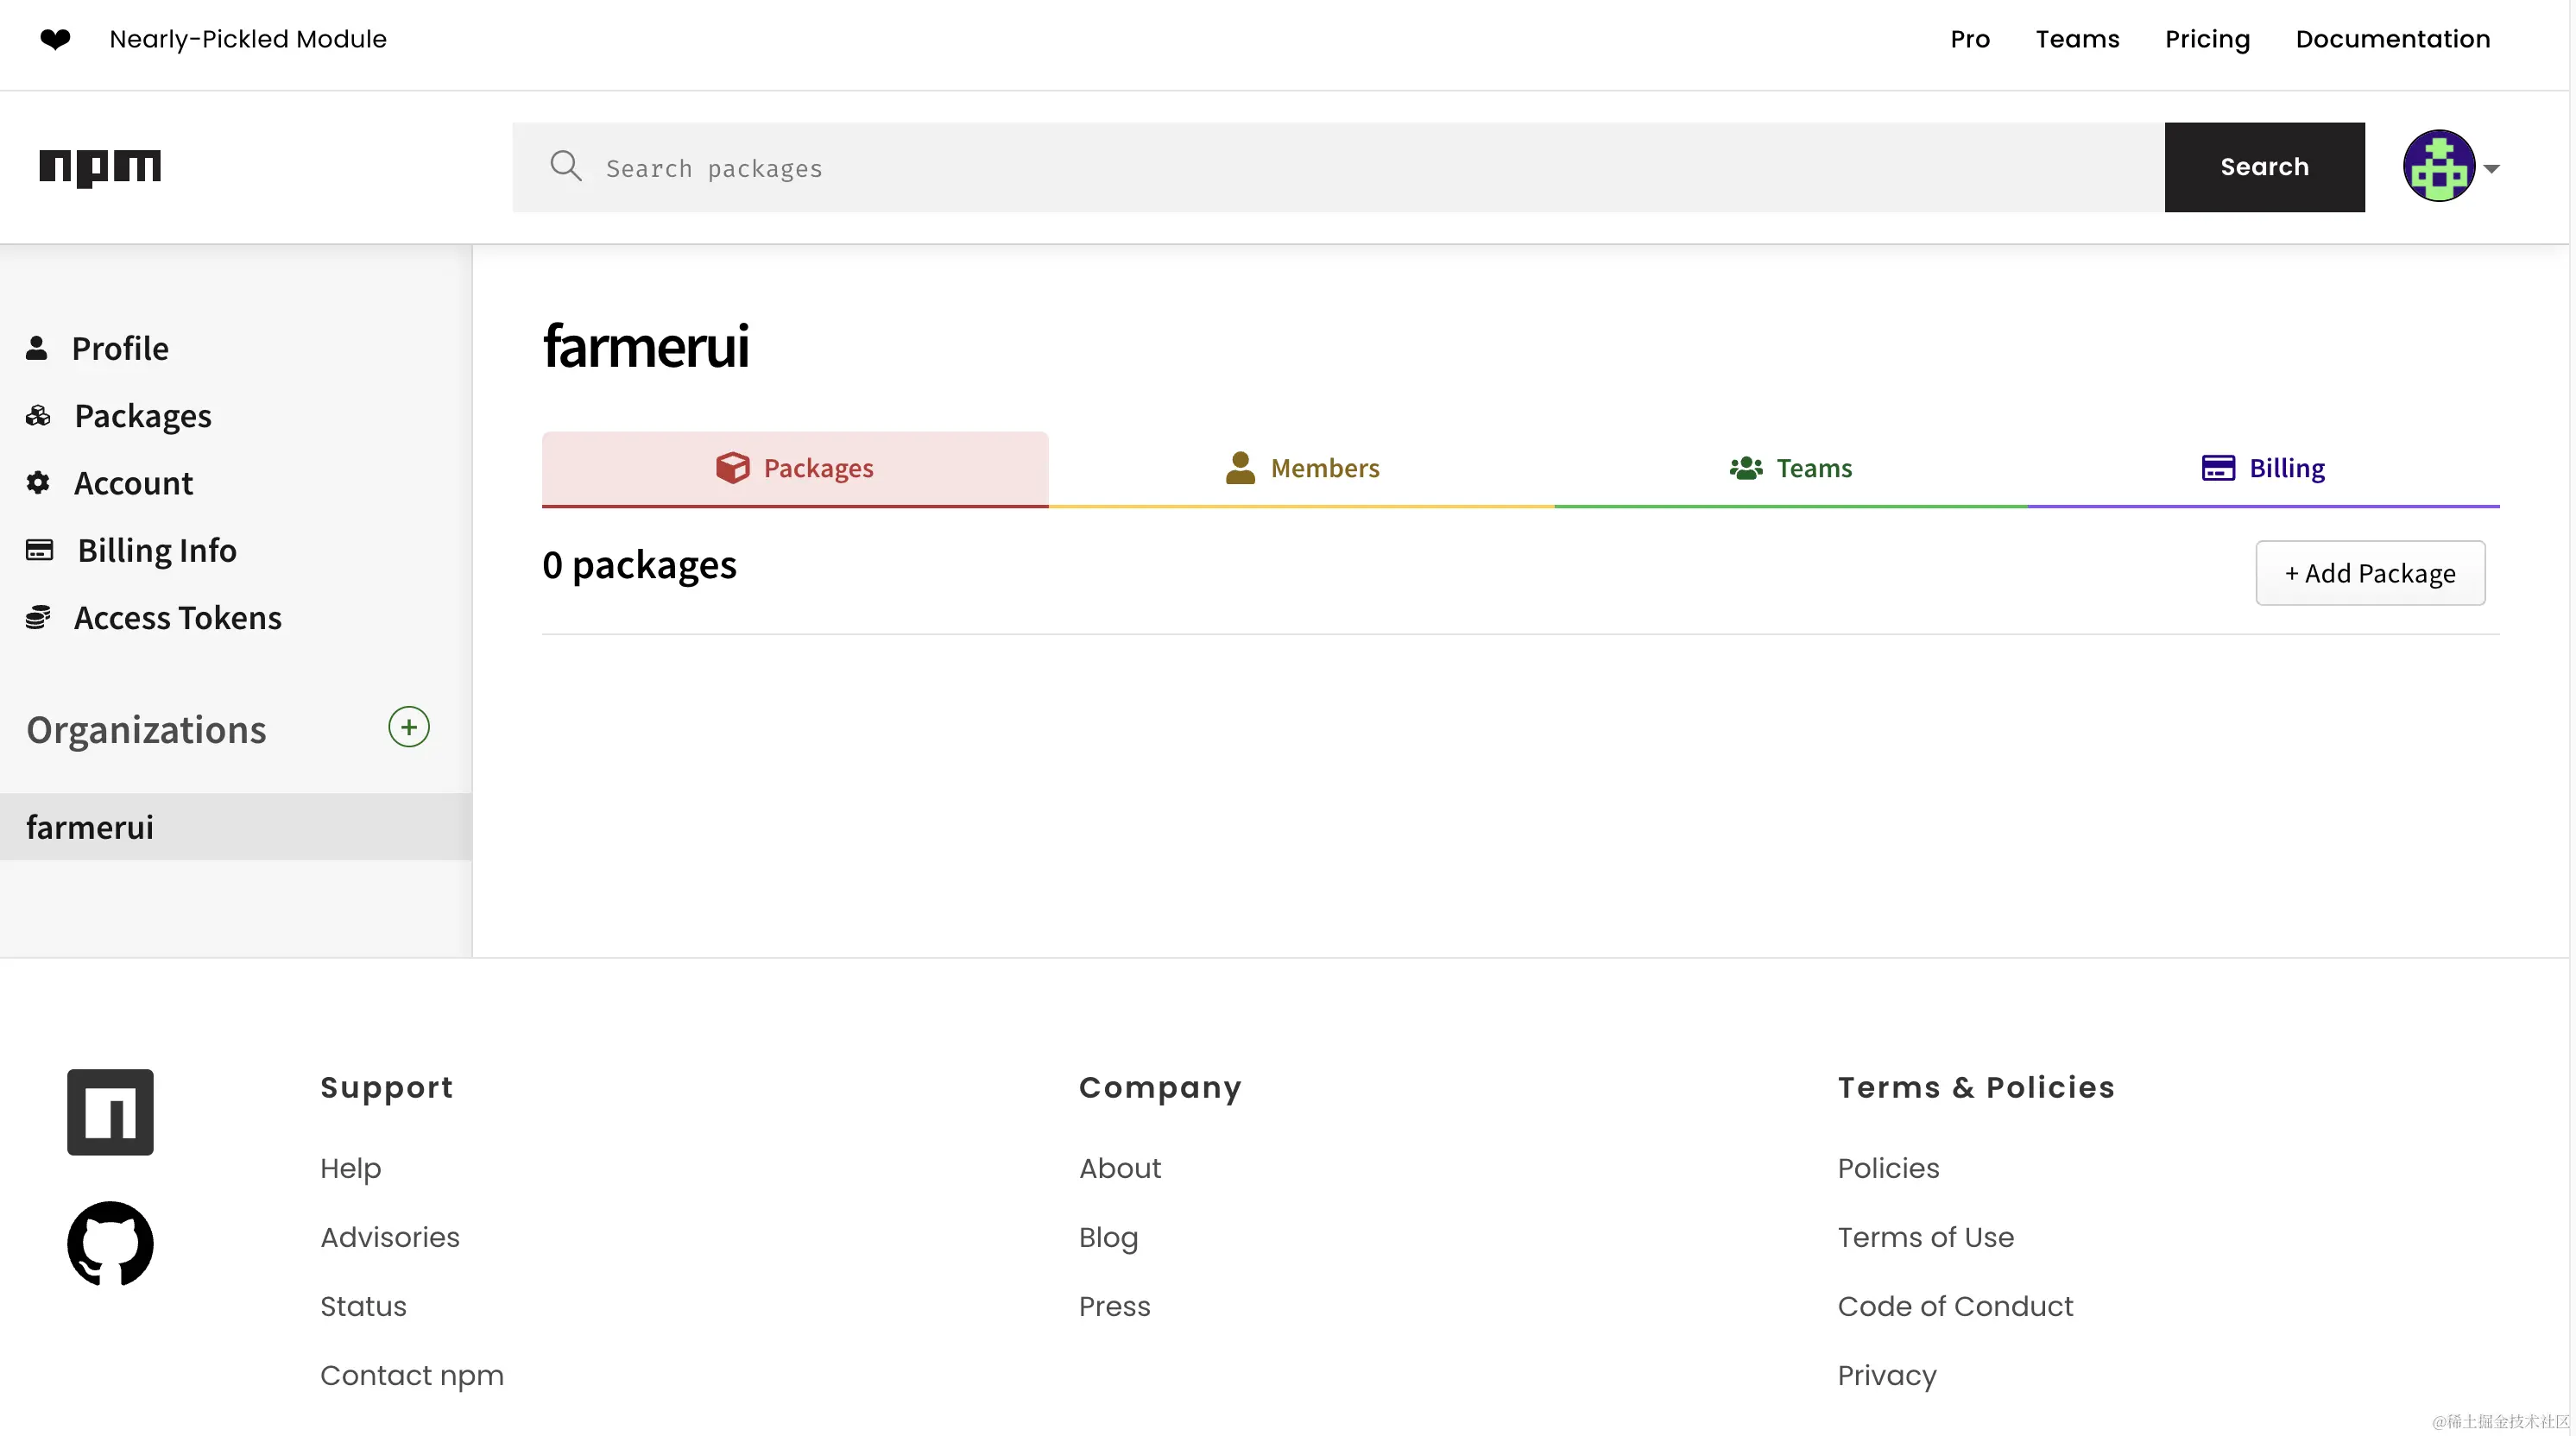2576x1436 pixels.
Task: Open the user avatar menu
Action: (x=2438, y=166)
